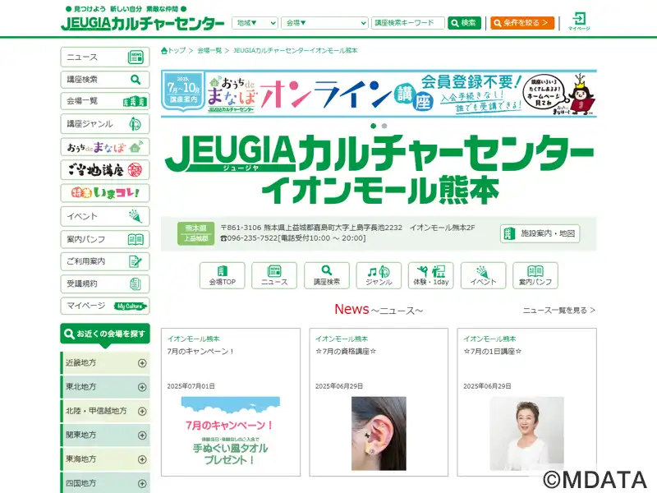657x493 pixels.
Task: Click the orange 条件を絞る button
Action: tap(522, 23)
